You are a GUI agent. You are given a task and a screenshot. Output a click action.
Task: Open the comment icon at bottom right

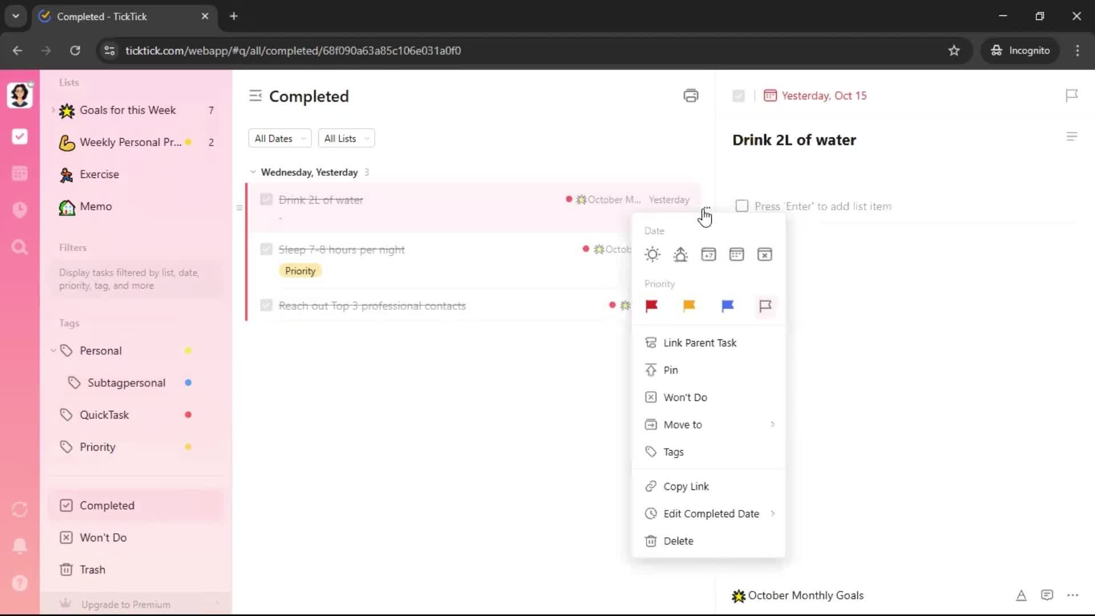point(1047,595)
